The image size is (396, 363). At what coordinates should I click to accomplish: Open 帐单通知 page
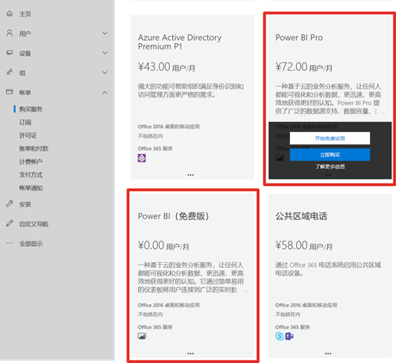pos(31,188)
